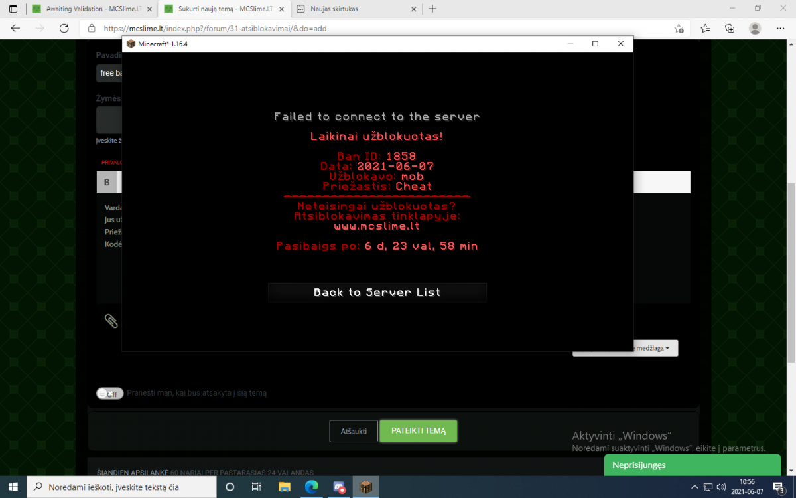The width and height of the screenshot is (796, 498).
Task: Open browser settings and more menu
Action: [781, 29]
